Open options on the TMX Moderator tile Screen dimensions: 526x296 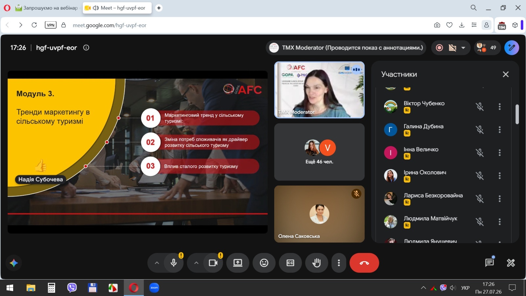[356, 69]
